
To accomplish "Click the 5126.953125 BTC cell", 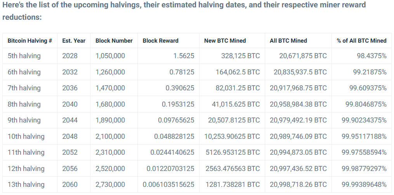I will [x=232, y=152].
